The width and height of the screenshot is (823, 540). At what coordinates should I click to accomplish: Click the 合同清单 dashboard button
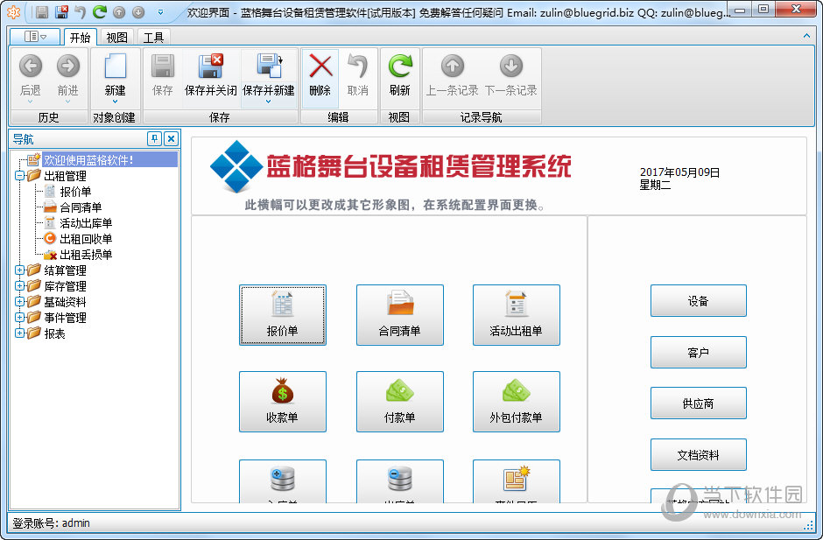tap(400, 315)
